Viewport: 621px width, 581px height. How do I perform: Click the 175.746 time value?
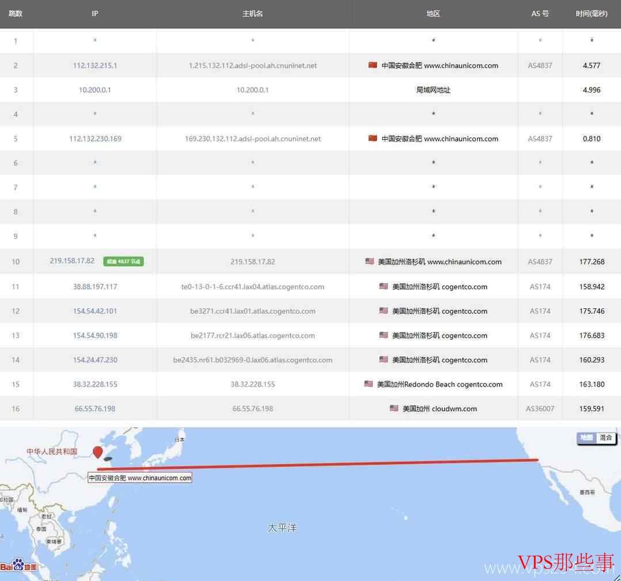point(592,311)
